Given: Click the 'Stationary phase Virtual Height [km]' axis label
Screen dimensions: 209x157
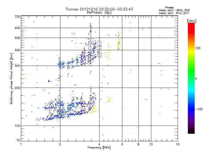Looking at the screenshot, I should coord(11,79).
